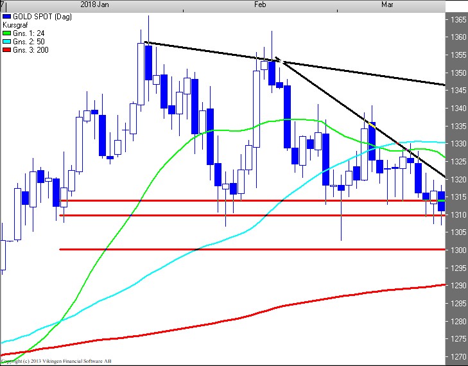Image resolution: width=468 pixels, height=366 pixels.
Task: Click the 2018 Jan label on time axis
Action: tap(97, 4)
